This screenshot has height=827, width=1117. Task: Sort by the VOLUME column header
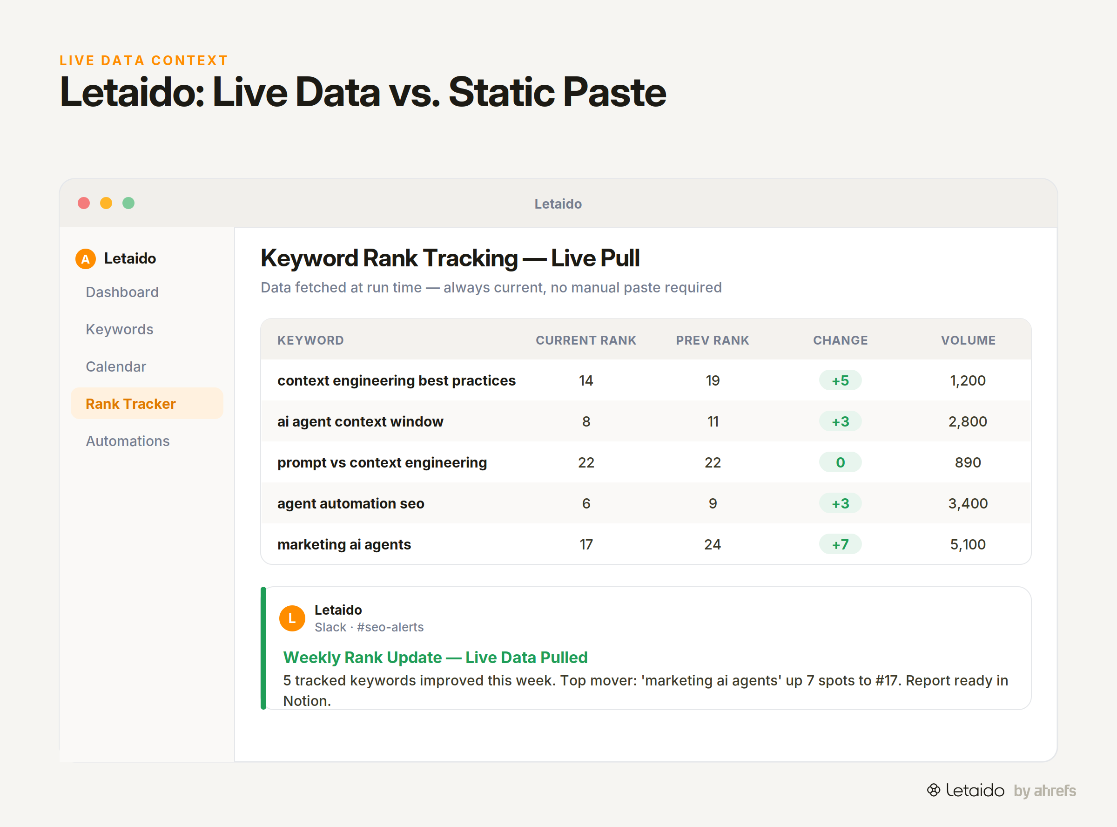(968, 340)
